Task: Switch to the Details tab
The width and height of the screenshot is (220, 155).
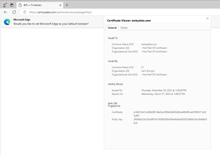Action: click(124, 28)
